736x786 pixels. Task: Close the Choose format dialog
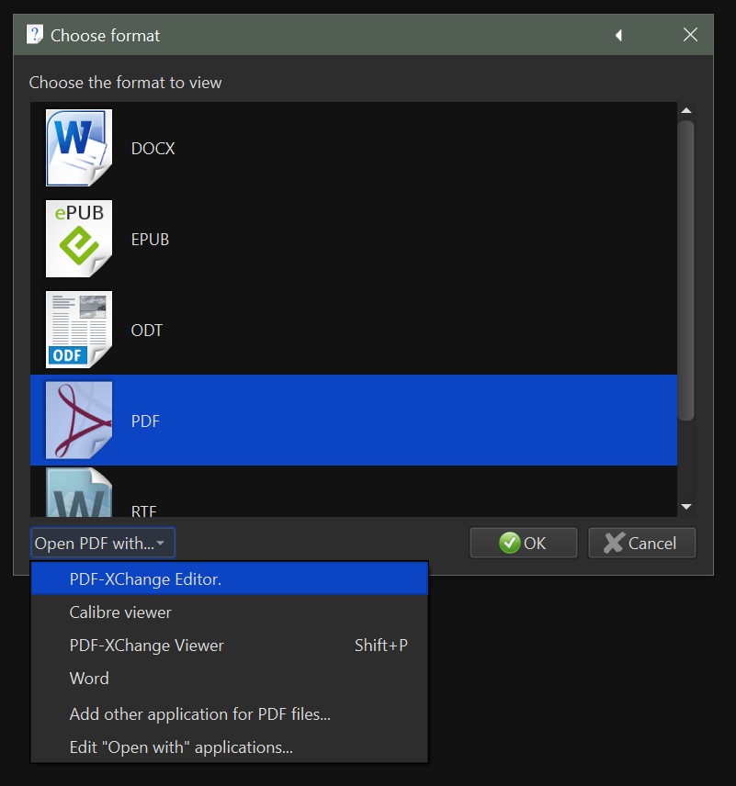690,35
